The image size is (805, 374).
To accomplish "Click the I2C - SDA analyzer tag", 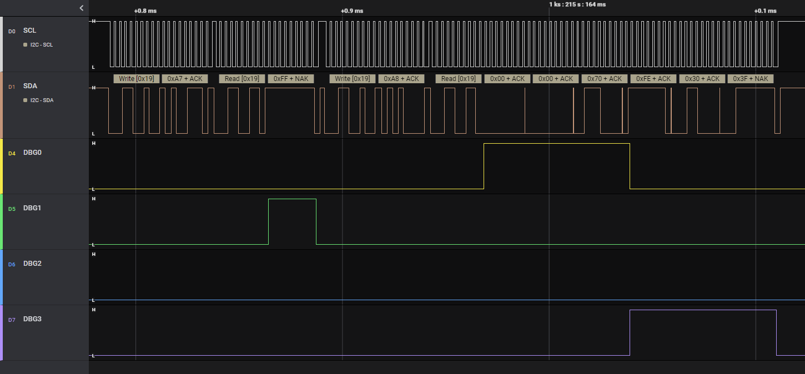I will tap(38, 100).
